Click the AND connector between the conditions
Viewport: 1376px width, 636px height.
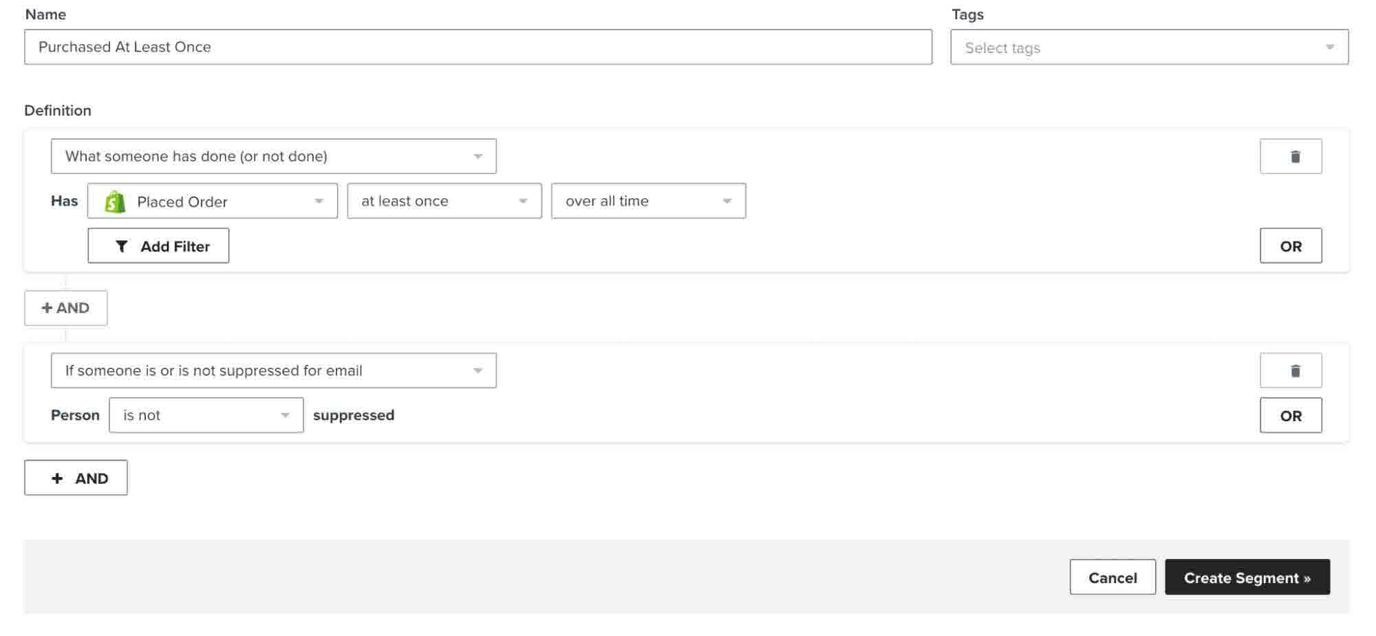(x=66, y=308)
